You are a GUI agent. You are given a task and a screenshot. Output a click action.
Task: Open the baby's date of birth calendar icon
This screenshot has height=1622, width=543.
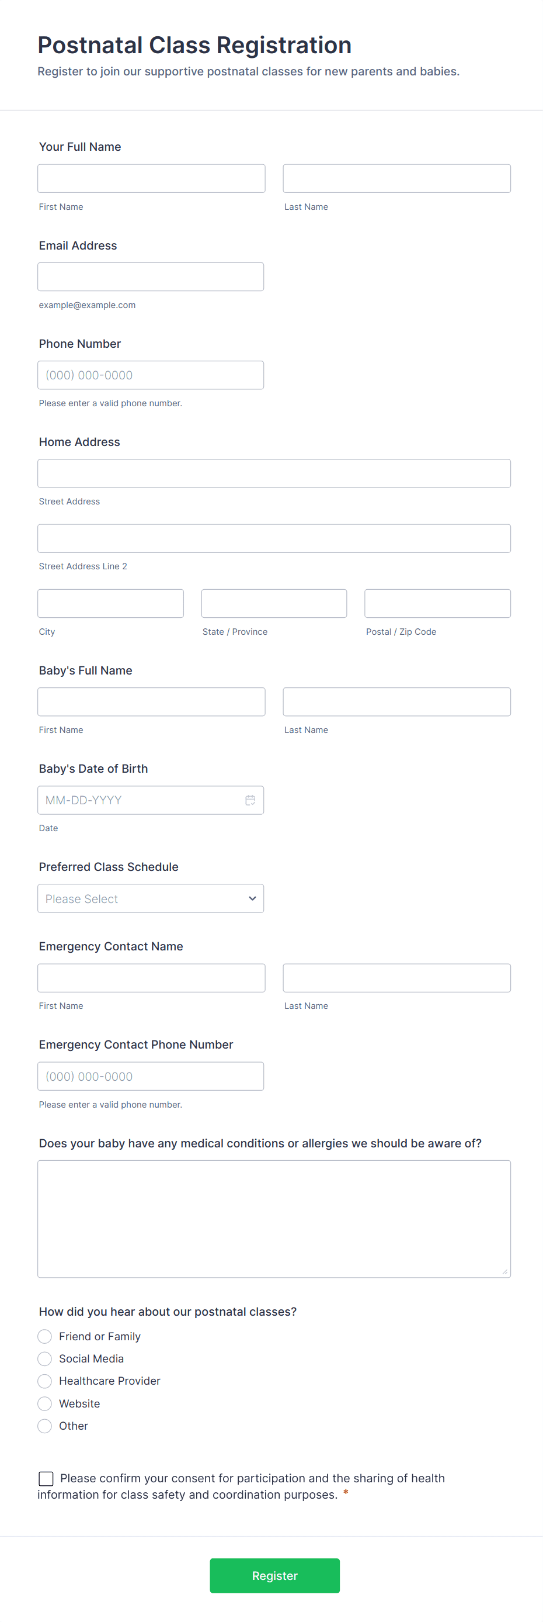click(x=250, y=800)
